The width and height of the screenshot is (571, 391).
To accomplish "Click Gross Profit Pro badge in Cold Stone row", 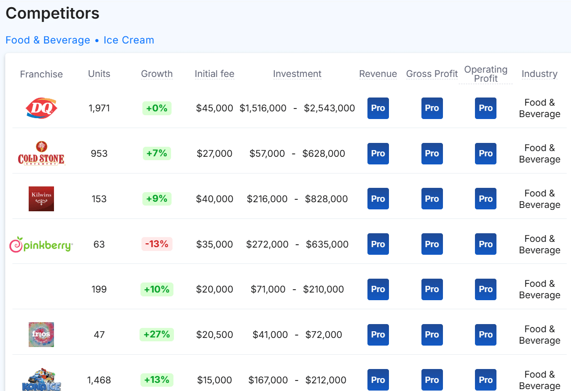I will click(x=432, y=153).
